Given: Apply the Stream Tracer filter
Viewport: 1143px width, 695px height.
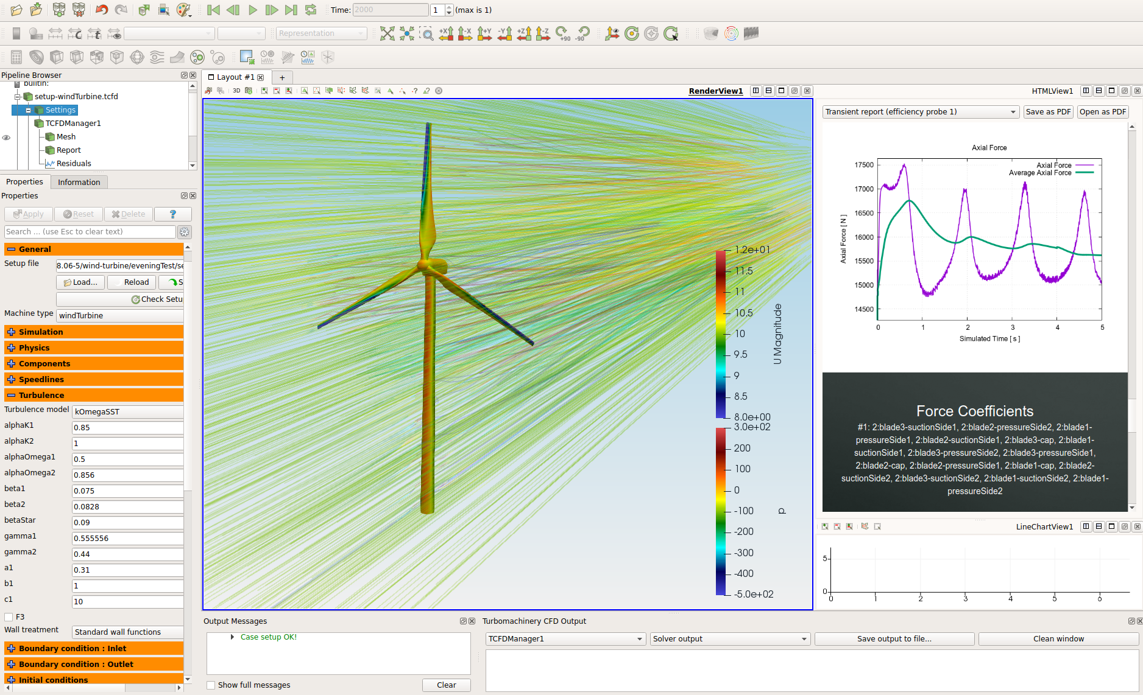Looking at the screenshot, I should 157,57.
